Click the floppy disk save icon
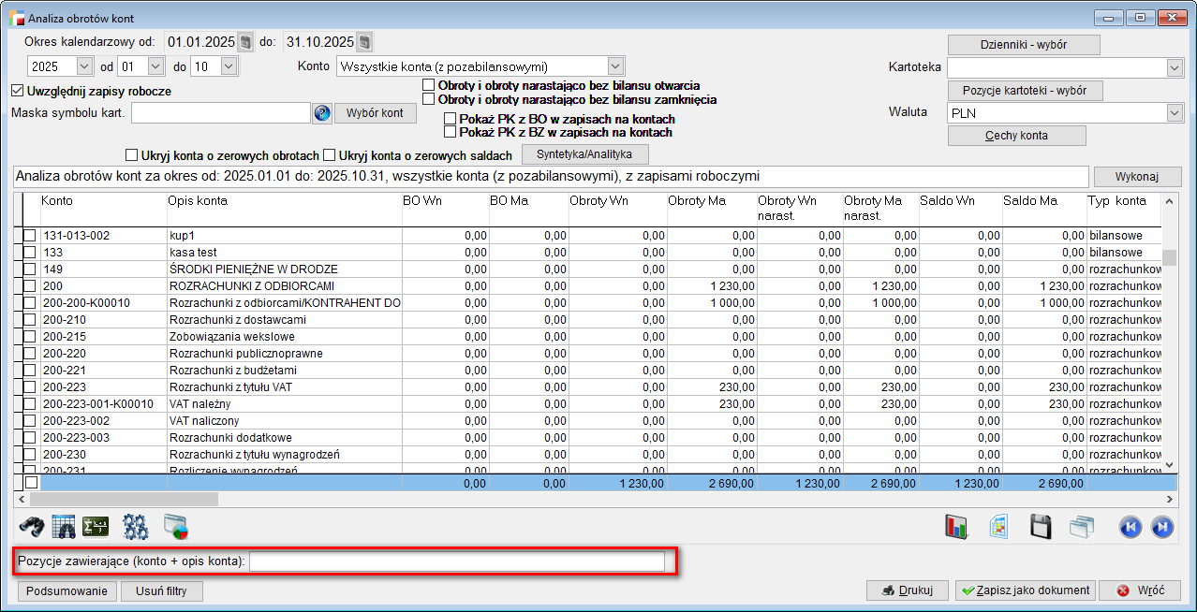The image size is (1197, 612). [1042, 527]
